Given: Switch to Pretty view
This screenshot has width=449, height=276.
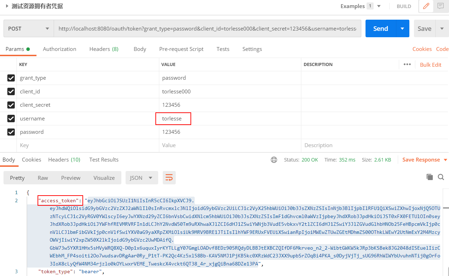Looking at the screenshot, I should [17, 178].
